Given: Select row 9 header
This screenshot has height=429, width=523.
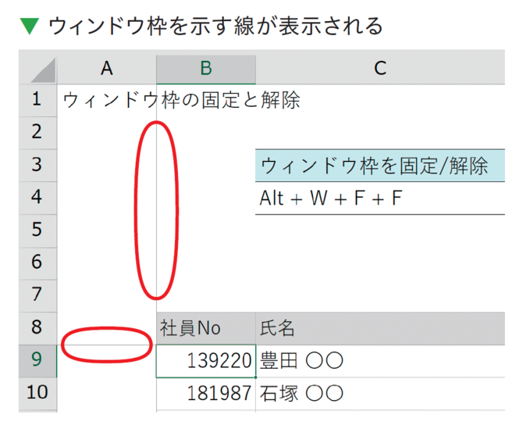Looking at the screenshot, I should [x=37, y=361].
